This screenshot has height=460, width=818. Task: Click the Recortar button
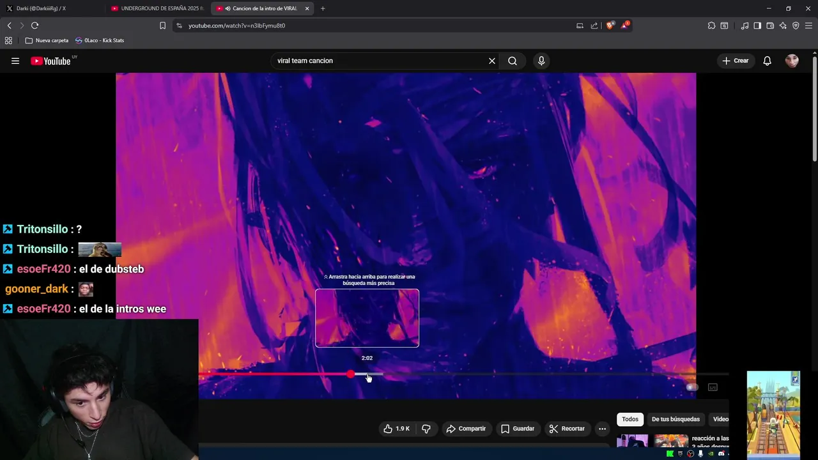click(x=567, y=429)
